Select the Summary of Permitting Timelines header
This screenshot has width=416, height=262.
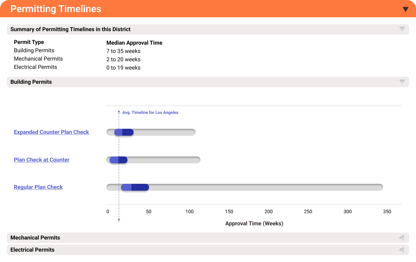208,29
